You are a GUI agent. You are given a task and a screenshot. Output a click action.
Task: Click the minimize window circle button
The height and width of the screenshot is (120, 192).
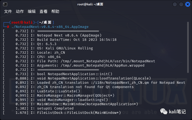click(x=175, y=4)
